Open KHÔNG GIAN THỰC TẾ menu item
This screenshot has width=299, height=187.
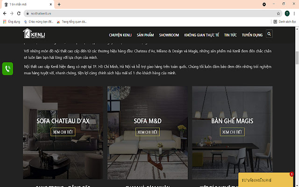[x=201, y=35]
